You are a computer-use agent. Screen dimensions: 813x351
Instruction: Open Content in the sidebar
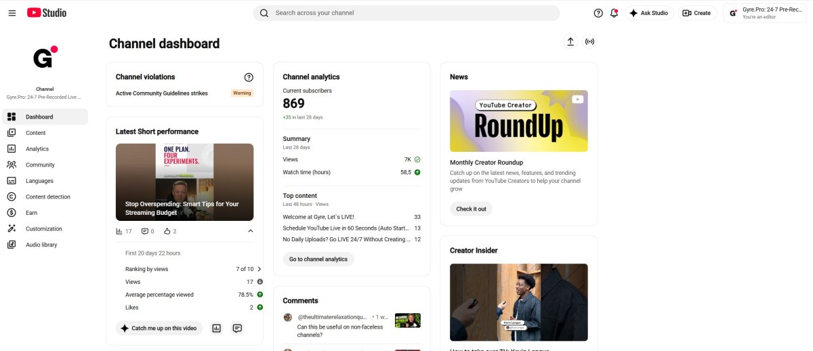tap(45, 133)
